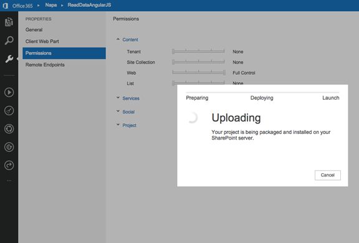The width and height of the screenshot is (359, 243).
Task: Click the Services section link
Action: point(131,98)
